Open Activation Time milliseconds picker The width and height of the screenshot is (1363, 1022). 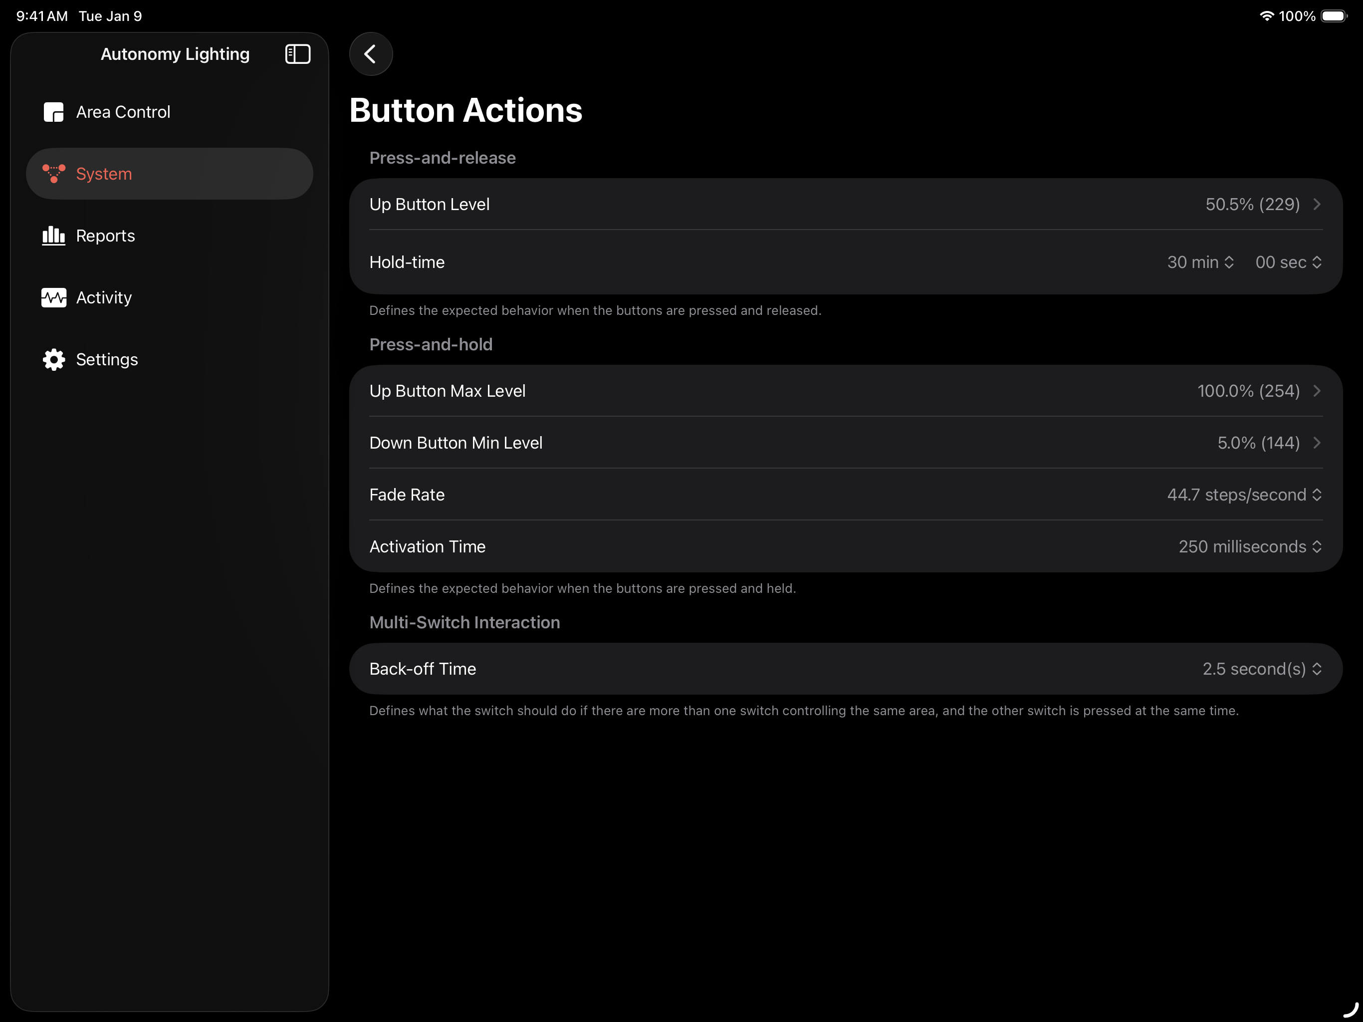tap(1250, 547)
